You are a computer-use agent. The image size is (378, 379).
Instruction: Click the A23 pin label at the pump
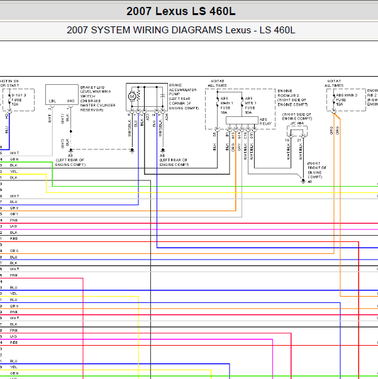point(148,118)
